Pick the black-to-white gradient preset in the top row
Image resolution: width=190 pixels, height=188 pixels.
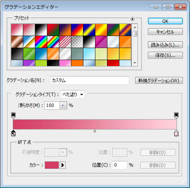click(41, 30)
